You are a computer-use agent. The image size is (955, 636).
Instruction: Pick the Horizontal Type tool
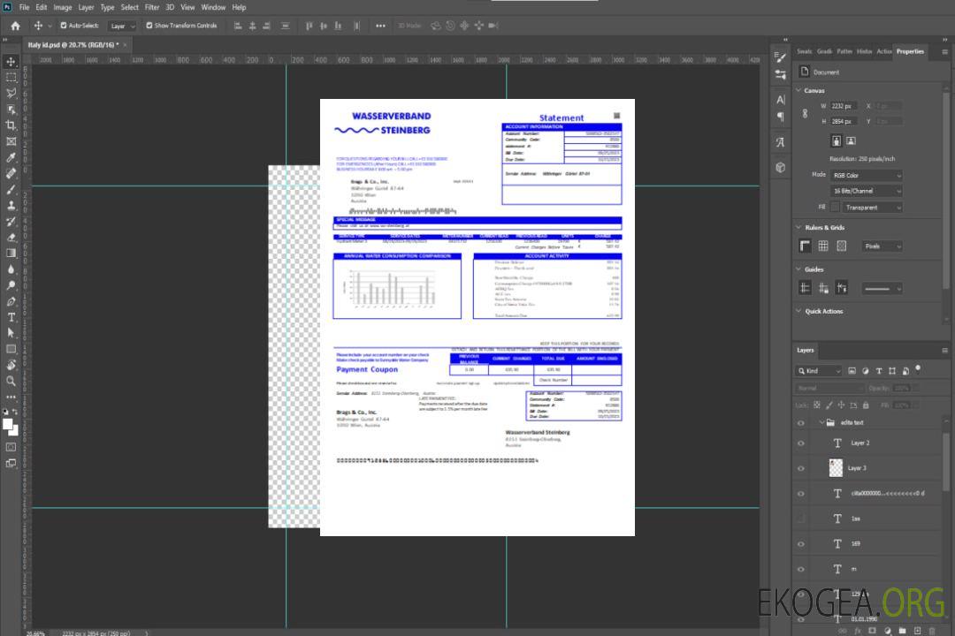[11, 317]
